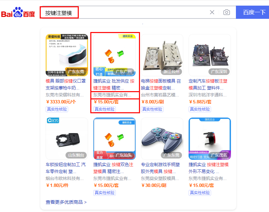Open the 山东烟台 car lock button image
The height and width of the screenshot is (212, 269).
pyautogui.click(x=67, y=139)
